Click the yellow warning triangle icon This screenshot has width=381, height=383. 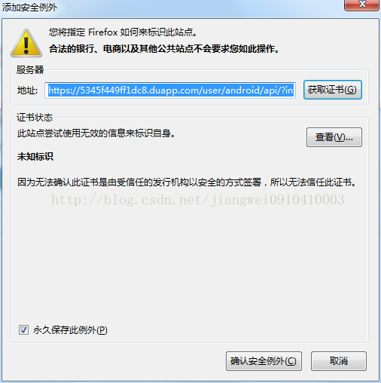(26, 43)
